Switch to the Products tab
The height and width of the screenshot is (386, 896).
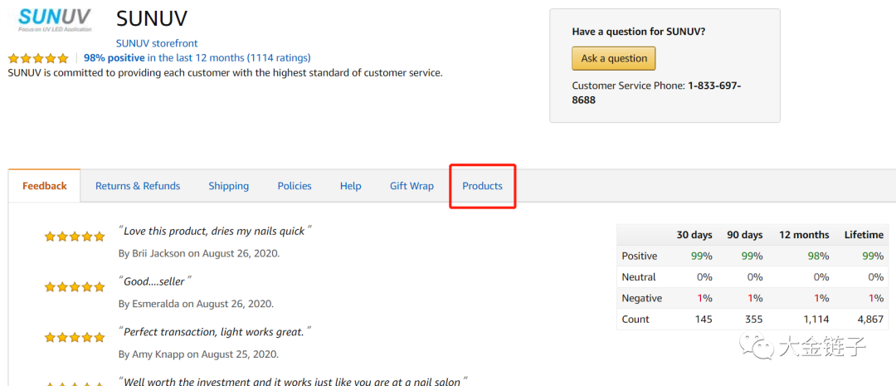[483, 186]
